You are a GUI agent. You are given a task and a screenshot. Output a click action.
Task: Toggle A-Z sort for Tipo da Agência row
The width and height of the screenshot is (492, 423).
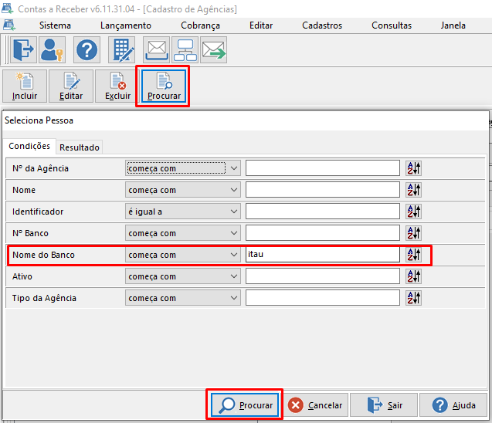click(x=413, y=298)
